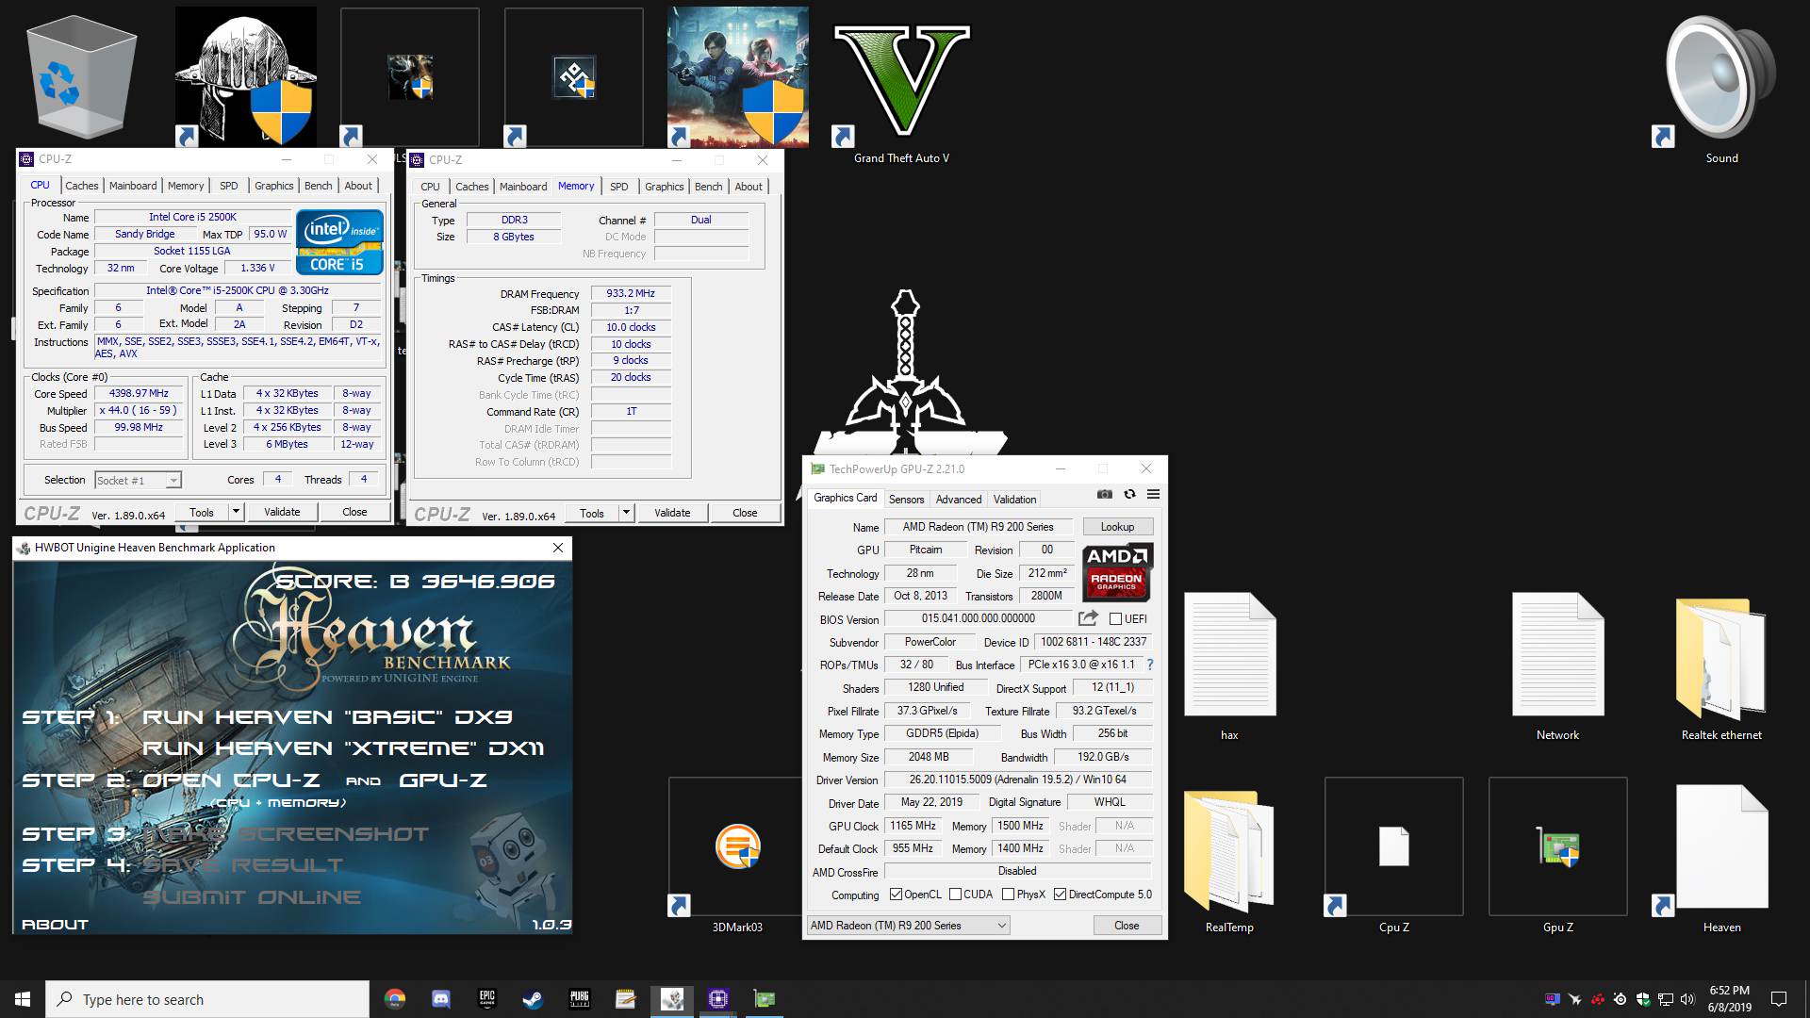Click the Lookup button in GPU-Z
Screen dimensions: 1810x1018
tap(1117, 527)
